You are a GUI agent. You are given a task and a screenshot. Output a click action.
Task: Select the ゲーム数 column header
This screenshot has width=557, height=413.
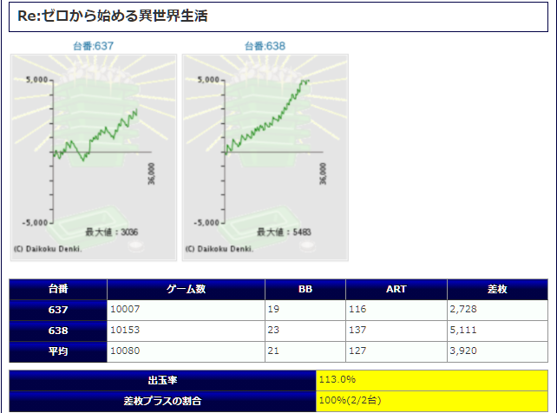click(x=186, y=289)
